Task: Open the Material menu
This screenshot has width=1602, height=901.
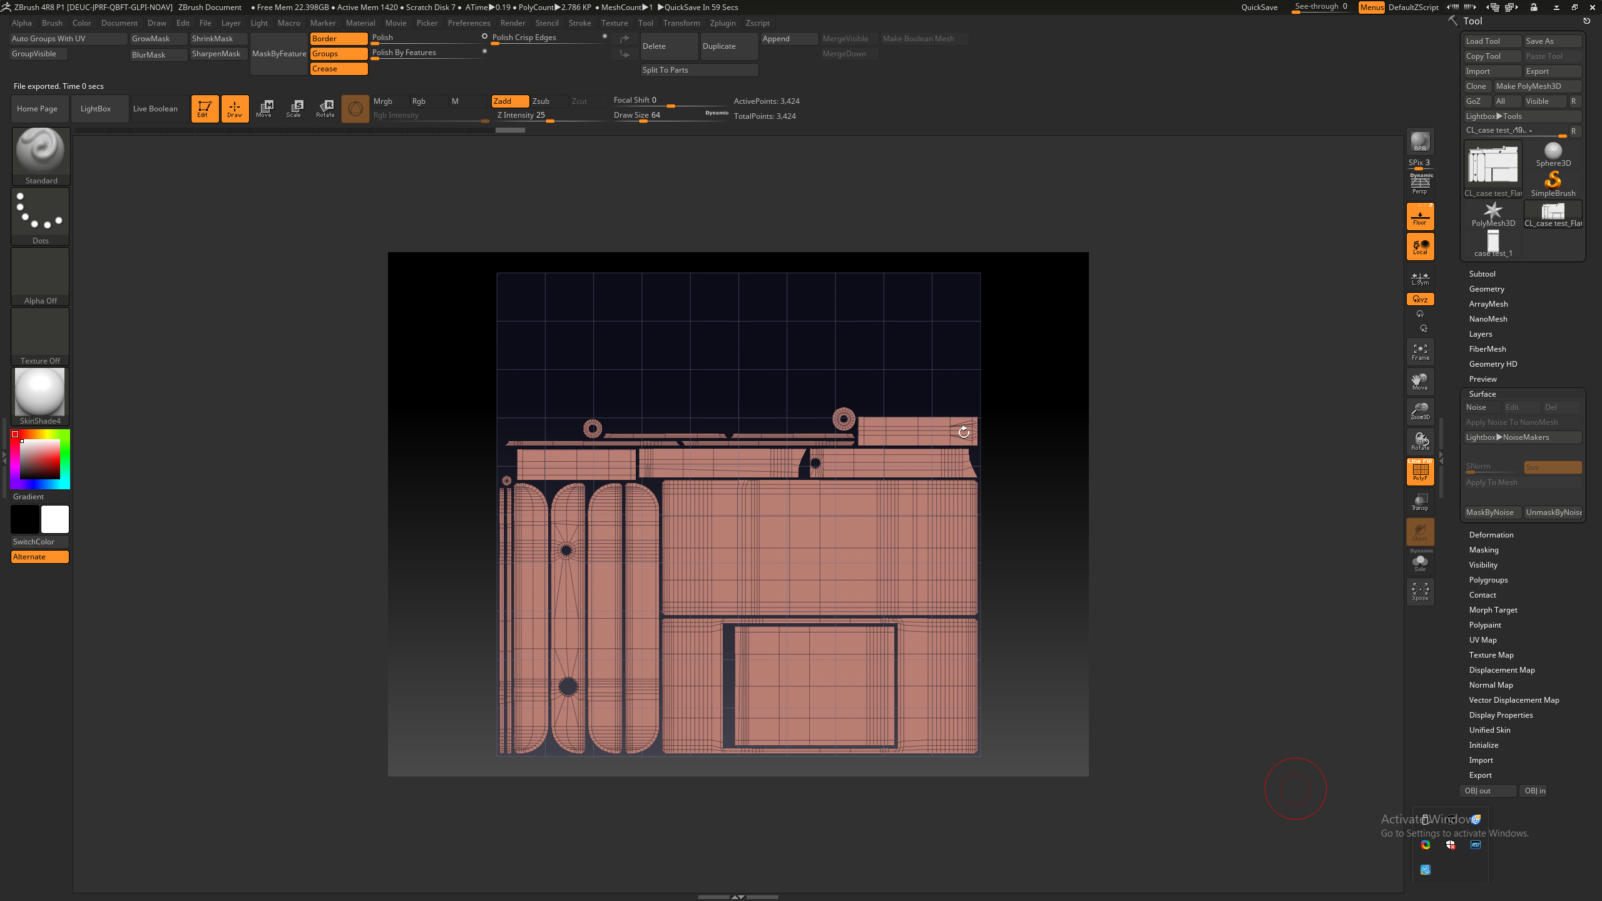Action: (360, 23)
